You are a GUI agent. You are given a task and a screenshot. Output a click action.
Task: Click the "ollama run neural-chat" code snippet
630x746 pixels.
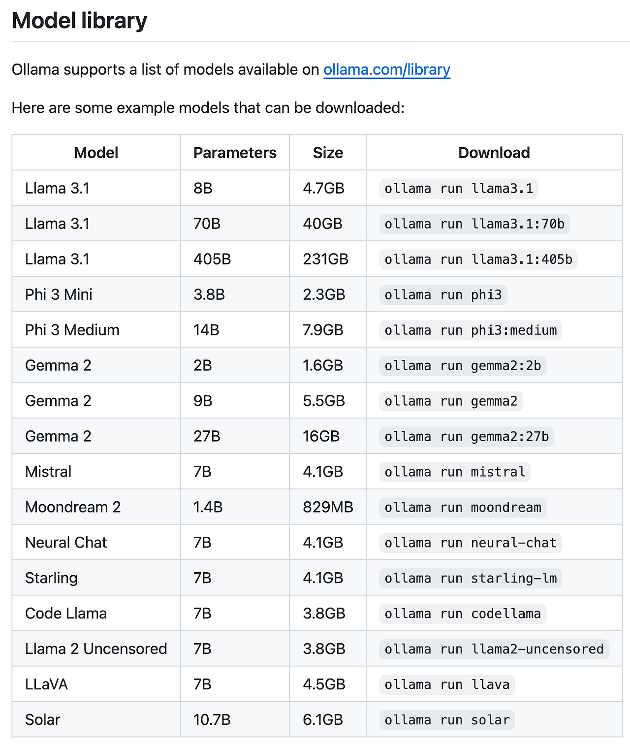471,543
